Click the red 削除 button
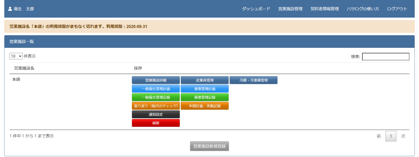Viewport: 419px width, 157px height. [x=156, y=123]
